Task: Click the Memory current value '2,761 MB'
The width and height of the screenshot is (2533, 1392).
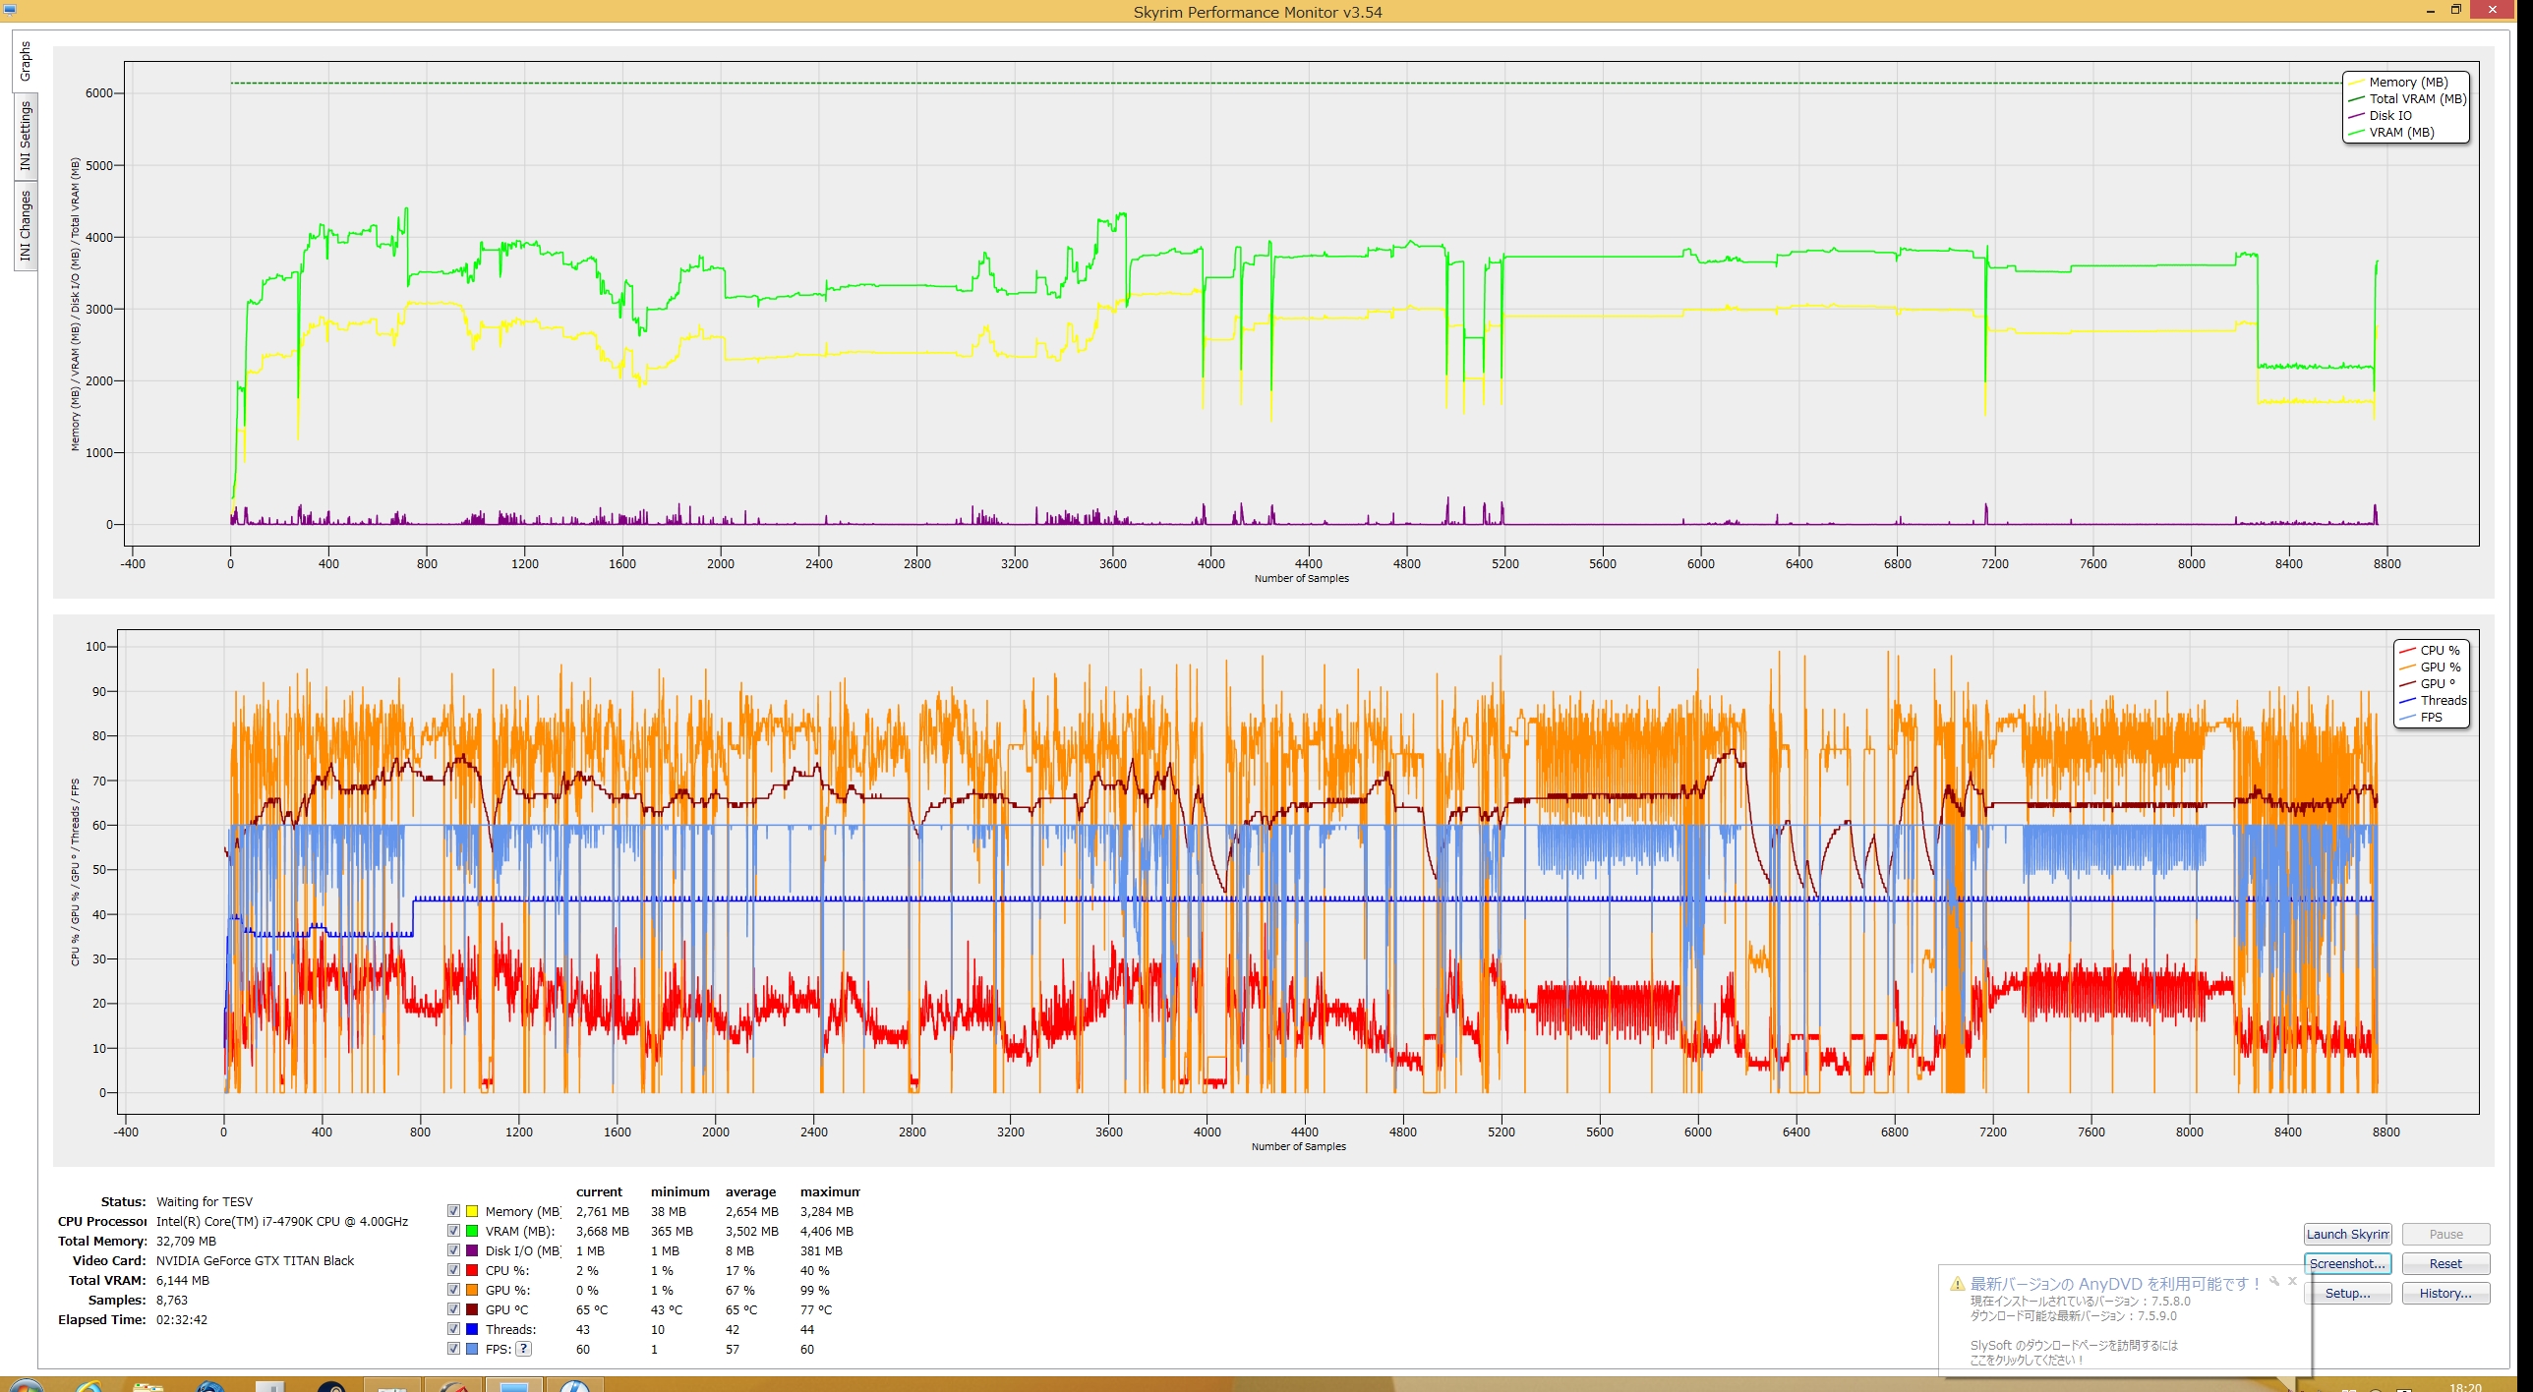Action: pyautogui.click(x=603, y=1211)
